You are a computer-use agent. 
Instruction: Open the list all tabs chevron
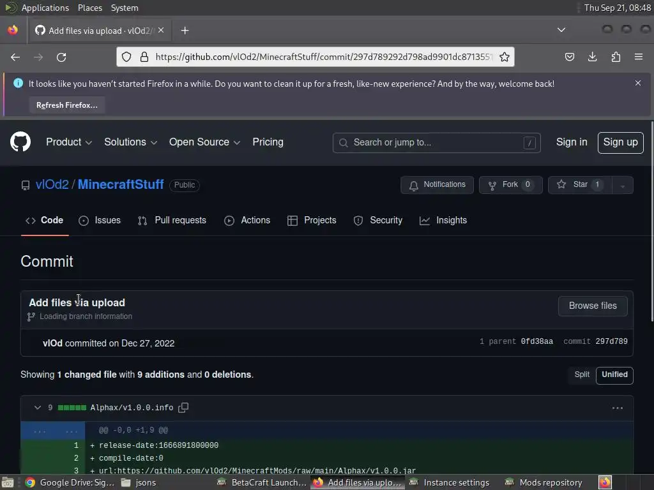561,30
